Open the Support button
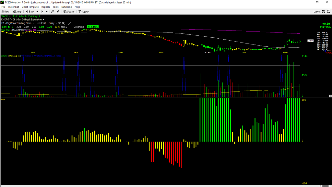This screenshot has height=187, width=332. (x=84, y=12)
